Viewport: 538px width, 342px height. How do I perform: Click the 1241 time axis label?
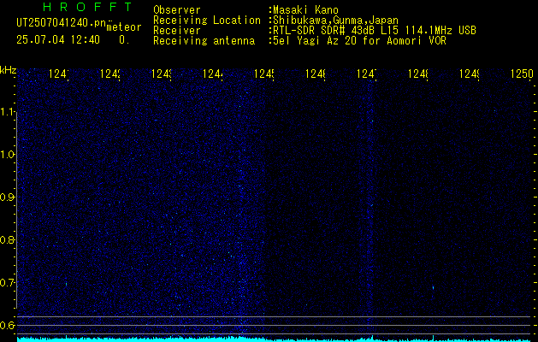point(59,74)
